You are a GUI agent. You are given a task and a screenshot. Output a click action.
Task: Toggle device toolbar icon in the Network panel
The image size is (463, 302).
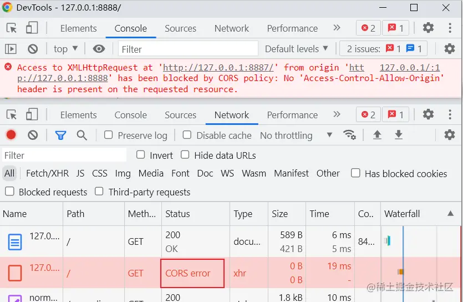(32, 115)
